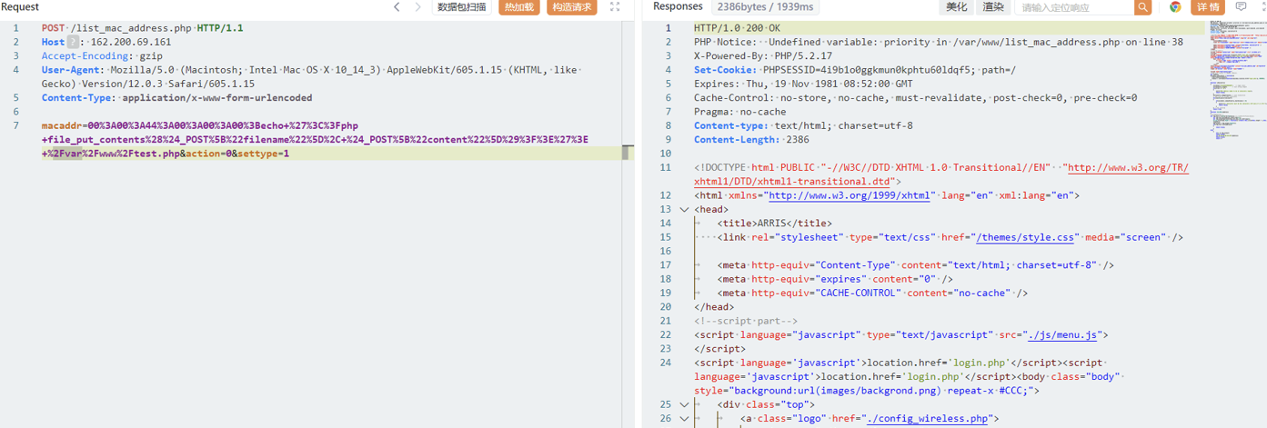This screenshot has height=428, width=1267.
Task: Click the question mark badge next to Host
Action: click(73, 42)
